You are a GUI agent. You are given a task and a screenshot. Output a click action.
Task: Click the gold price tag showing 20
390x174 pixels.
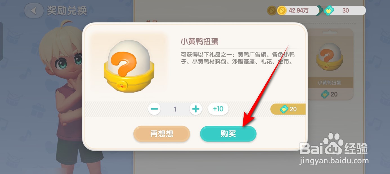coord(288,109)
